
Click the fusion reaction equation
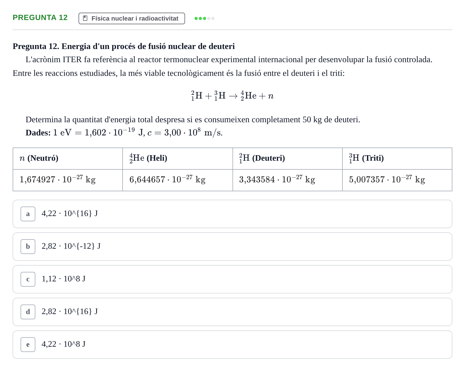(x=232, y=96)
